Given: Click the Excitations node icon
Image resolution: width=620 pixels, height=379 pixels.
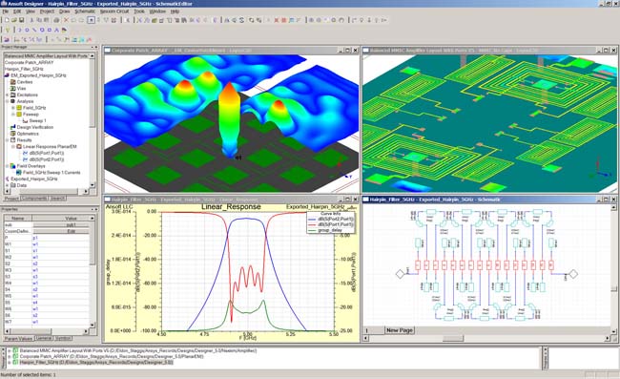Looking at the screenshot, I should [x=12, y=95].
